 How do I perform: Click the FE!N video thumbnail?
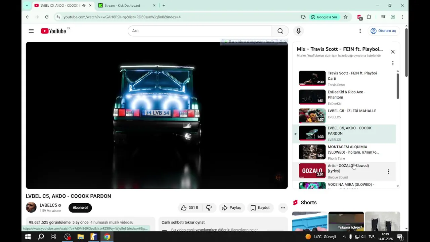[x=312, y=78]
